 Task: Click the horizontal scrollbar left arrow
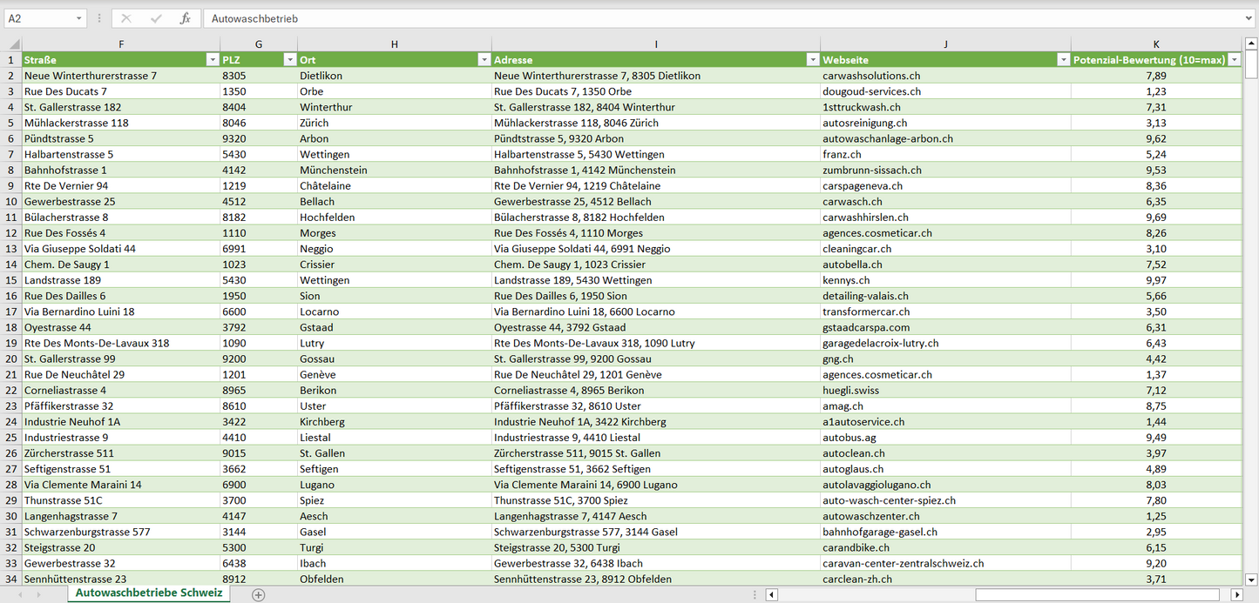pos(771,594)
